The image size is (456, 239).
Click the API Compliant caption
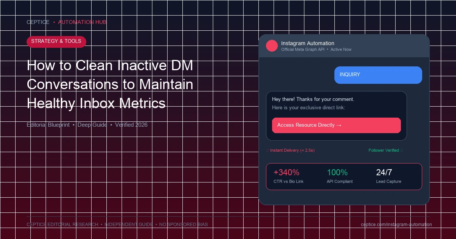340,182
